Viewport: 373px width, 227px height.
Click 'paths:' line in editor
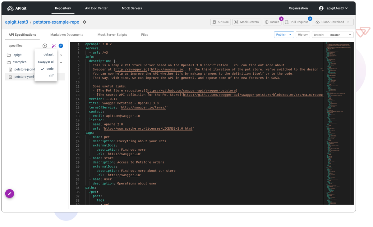pyautogui.click(x=91, y=188)
